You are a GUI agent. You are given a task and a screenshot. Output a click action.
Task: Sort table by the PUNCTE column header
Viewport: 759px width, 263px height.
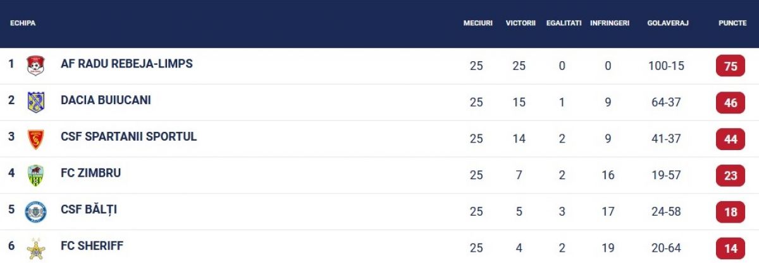click(x=732, y=23)
